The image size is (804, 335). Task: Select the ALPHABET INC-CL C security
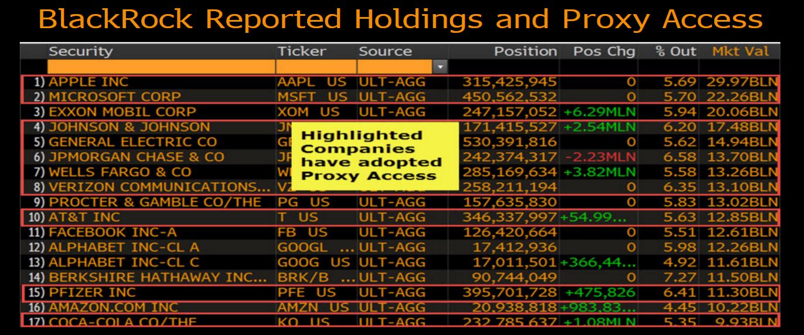(x=124, y=262)
